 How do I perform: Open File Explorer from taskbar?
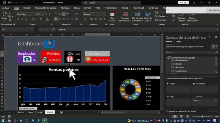pyautogui.click(x=9, y=121)
